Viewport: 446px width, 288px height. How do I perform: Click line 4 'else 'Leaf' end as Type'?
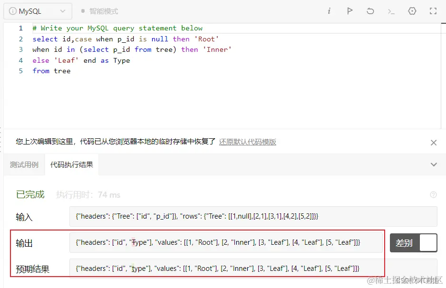click(x=81, y=60)
